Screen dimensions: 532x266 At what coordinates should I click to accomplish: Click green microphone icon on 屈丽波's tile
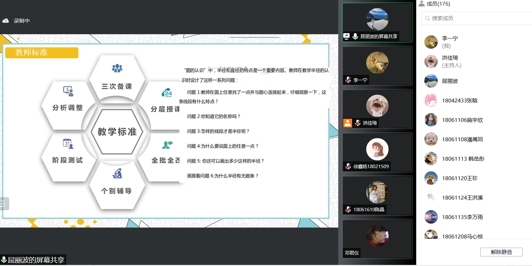tap(355, 36)
